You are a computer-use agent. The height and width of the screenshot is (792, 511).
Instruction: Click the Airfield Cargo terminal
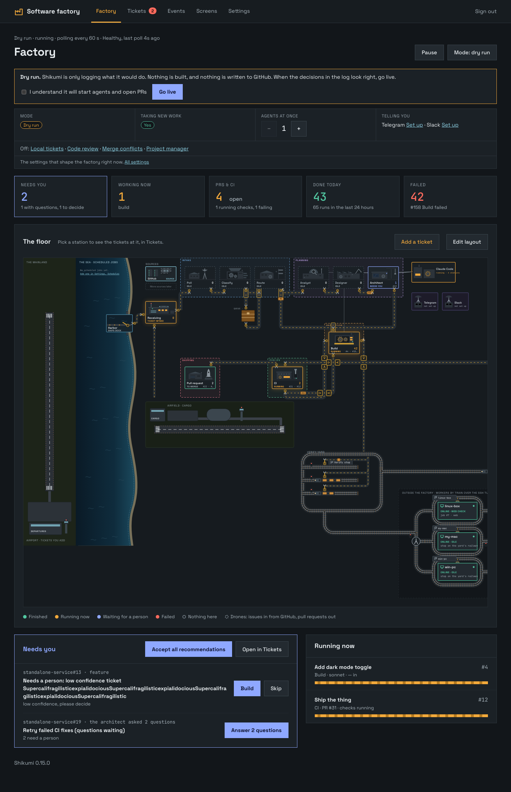(x=157, y=415)
